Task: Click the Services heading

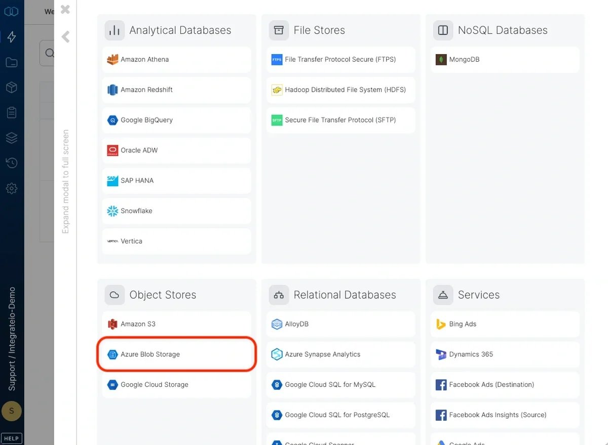Action: coord(479,295)
